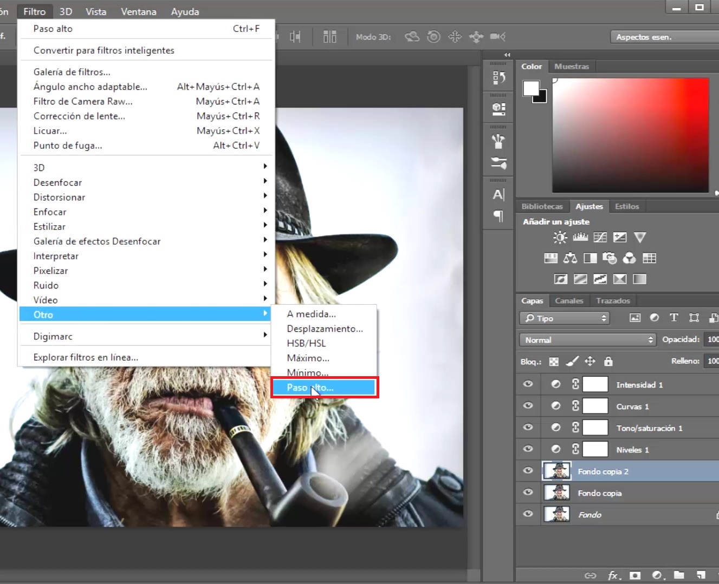The image size is (719, 584).
Task: Open the Normal blend mode dropdown
Action: 587,340
